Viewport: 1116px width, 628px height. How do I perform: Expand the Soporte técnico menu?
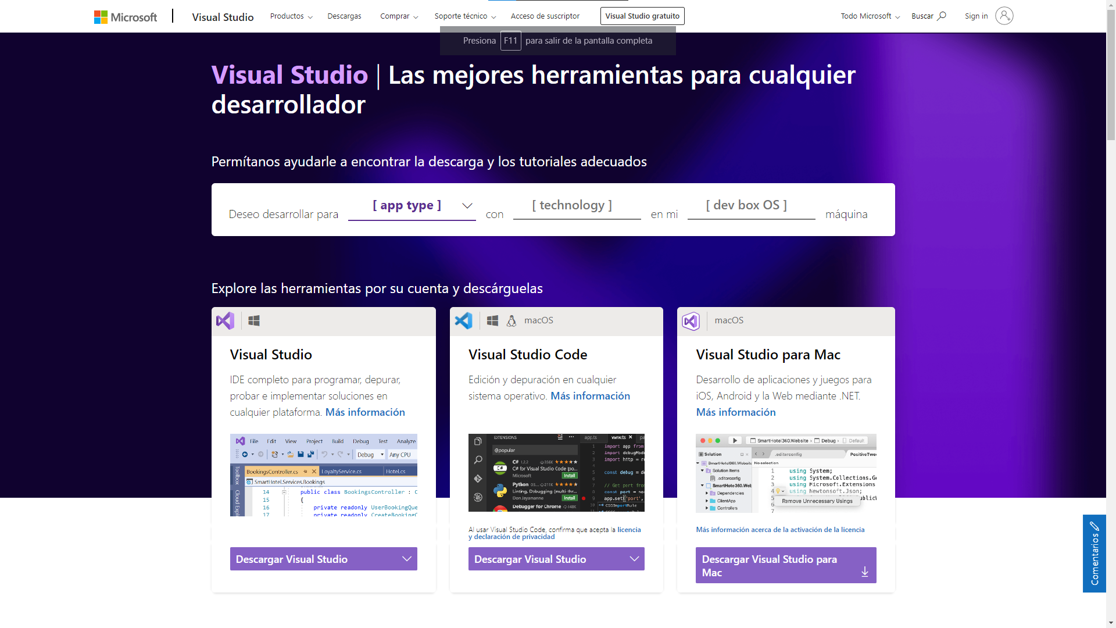[465, 16]
